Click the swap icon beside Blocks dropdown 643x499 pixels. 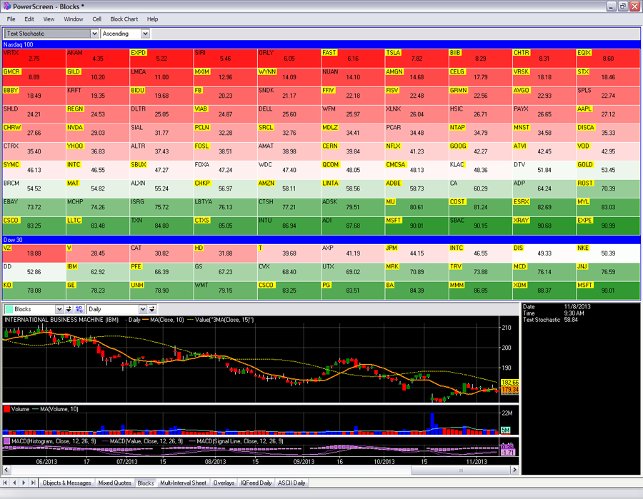click(69, 309)
